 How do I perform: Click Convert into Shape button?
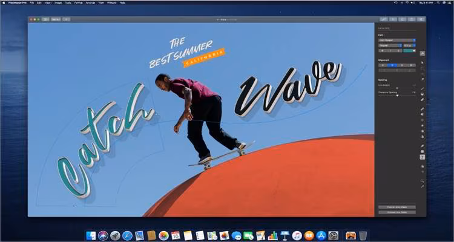[x=397, y=207]
